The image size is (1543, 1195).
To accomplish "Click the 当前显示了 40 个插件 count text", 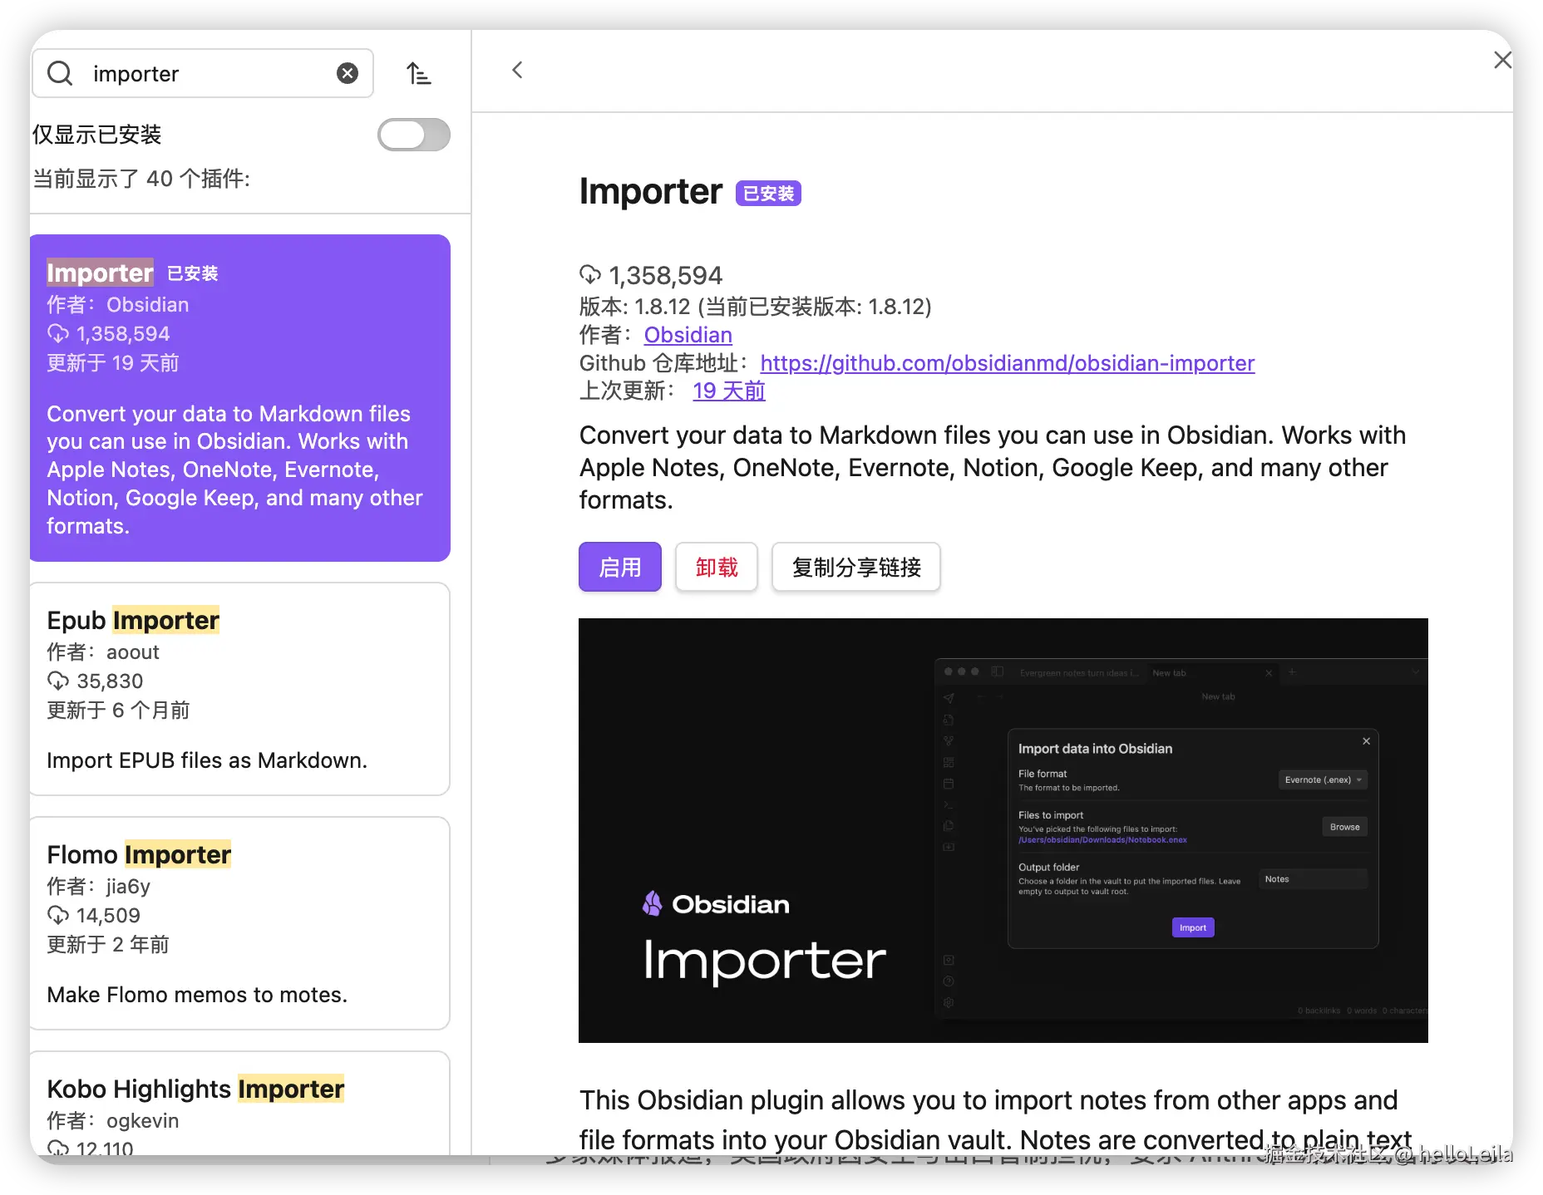I will (141, 179).
